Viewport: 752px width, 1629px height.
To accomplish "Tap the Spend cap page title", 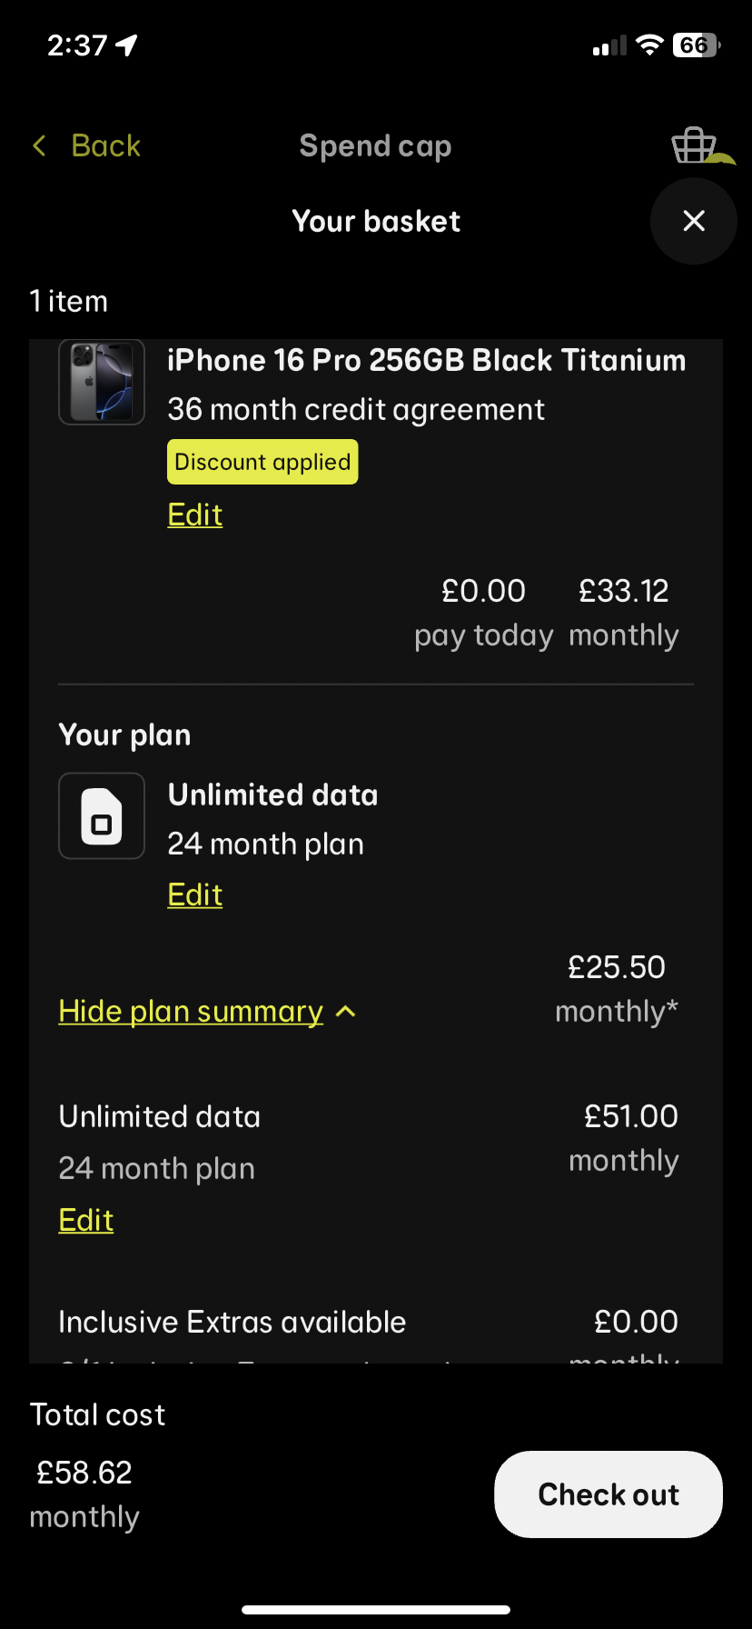I will pos(375,145).
